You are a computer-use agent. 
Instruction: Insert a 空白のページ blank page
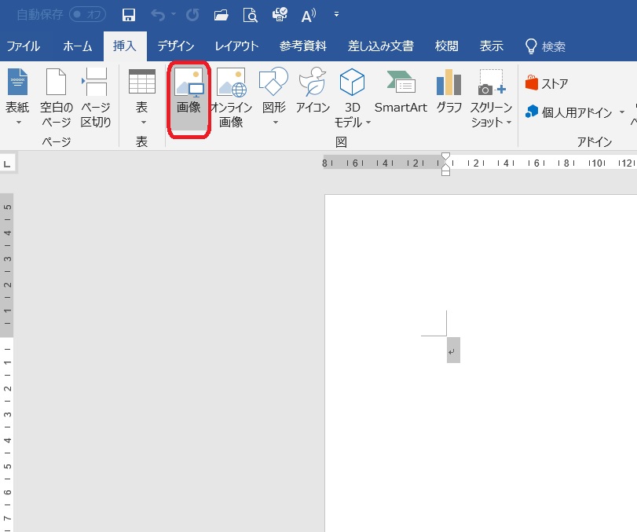pyautogui.click(x=57, y=97)
